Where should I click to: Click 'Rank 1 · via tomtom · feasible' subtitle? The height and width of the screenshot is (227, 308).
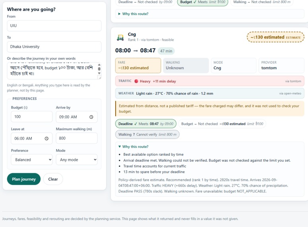[x=151, y=40]
